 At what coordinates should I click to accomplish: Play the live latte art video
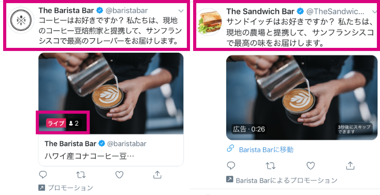[111, 93]
